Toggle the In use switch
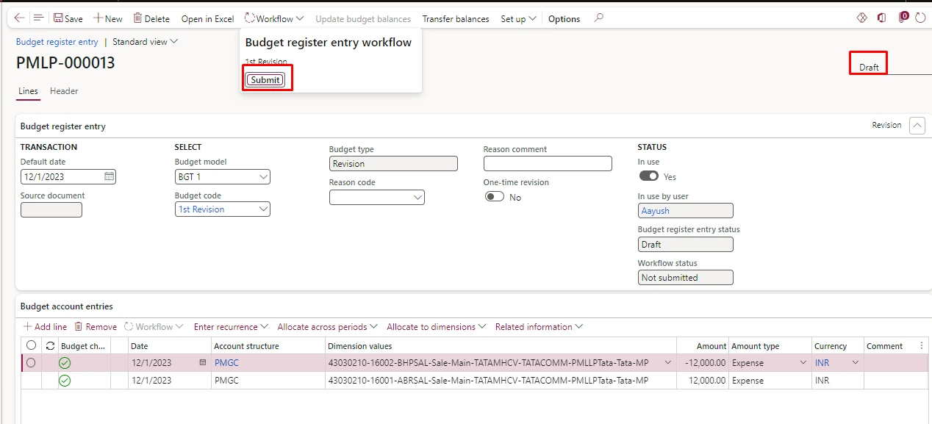Image resolution: width=932 pixels, height=424 pixels. pyautogui.click(x=649, y=176)
